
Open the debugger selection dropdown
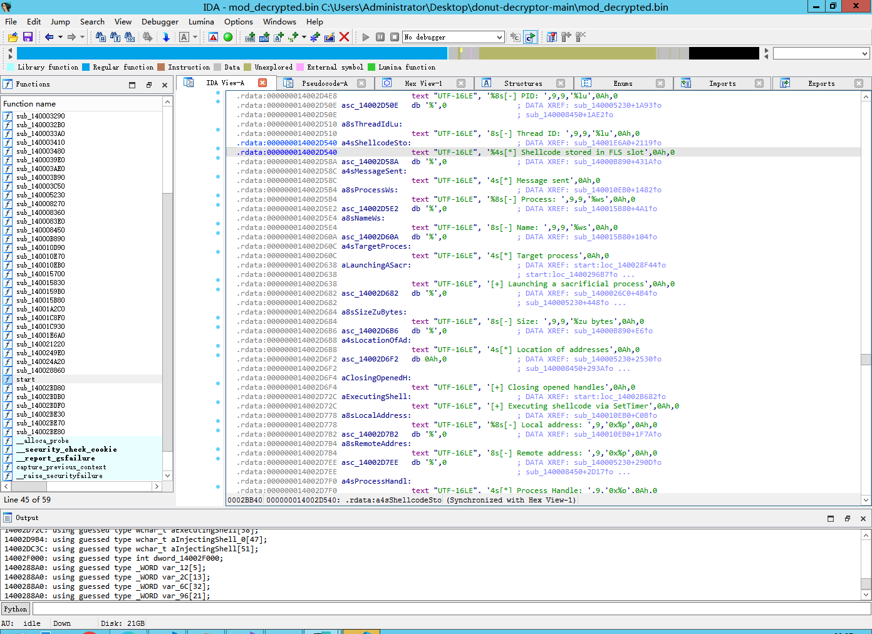coord(499,38)
